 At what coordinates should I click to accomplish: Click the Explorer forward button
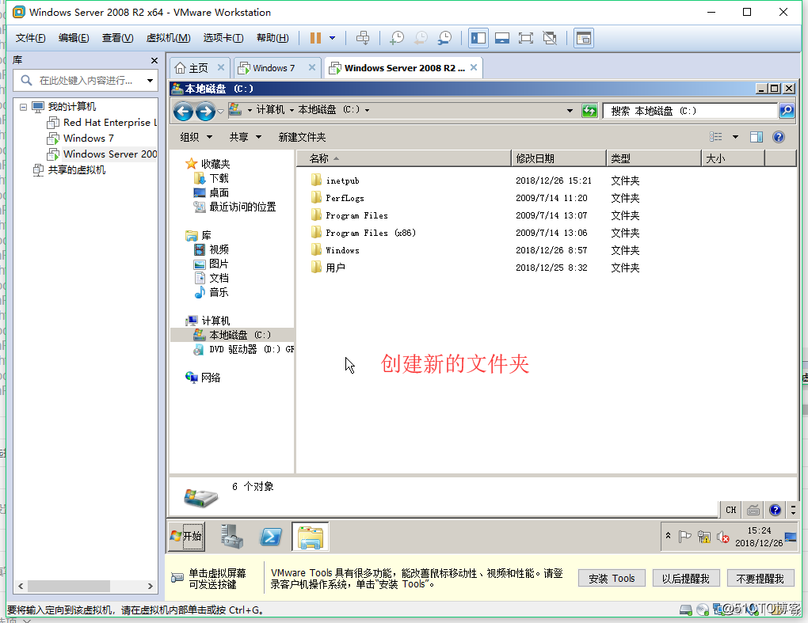click(205, 111)
